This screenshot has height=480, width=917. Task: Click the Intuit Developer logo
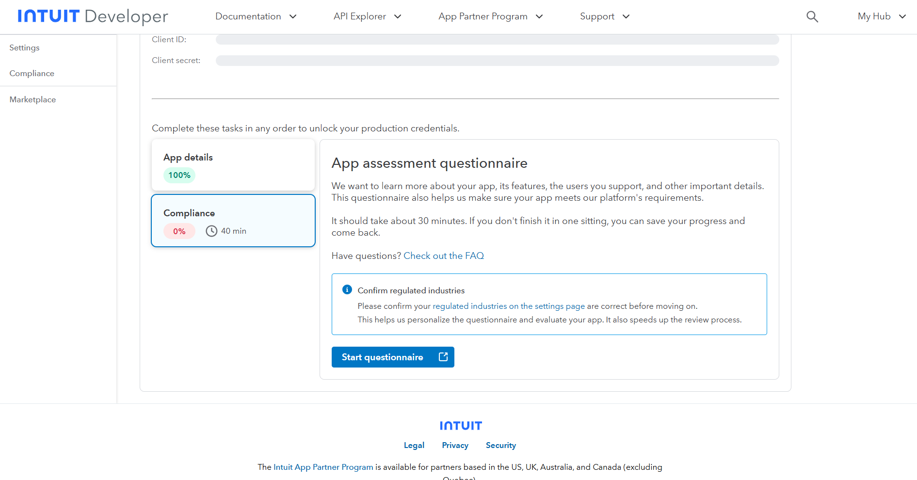point(93,16)
